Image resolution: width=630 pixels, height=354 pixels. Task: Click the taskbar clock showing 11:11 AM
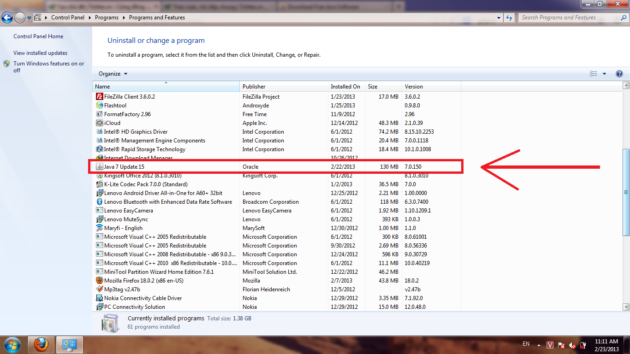click(x=606, y=342)
